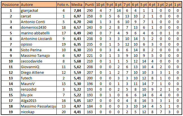Click the Foto n. header cell
The image size is (183, 116).
pyautogui.click(x=63, y=5)
